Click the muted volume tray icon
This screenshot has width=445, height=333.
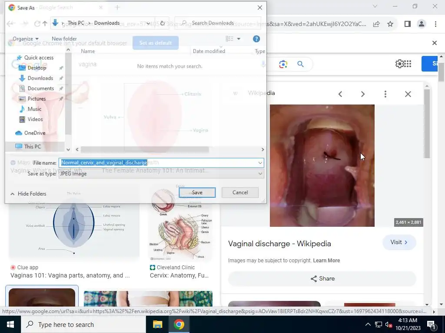pyautogui.click(x=388, y=324)
